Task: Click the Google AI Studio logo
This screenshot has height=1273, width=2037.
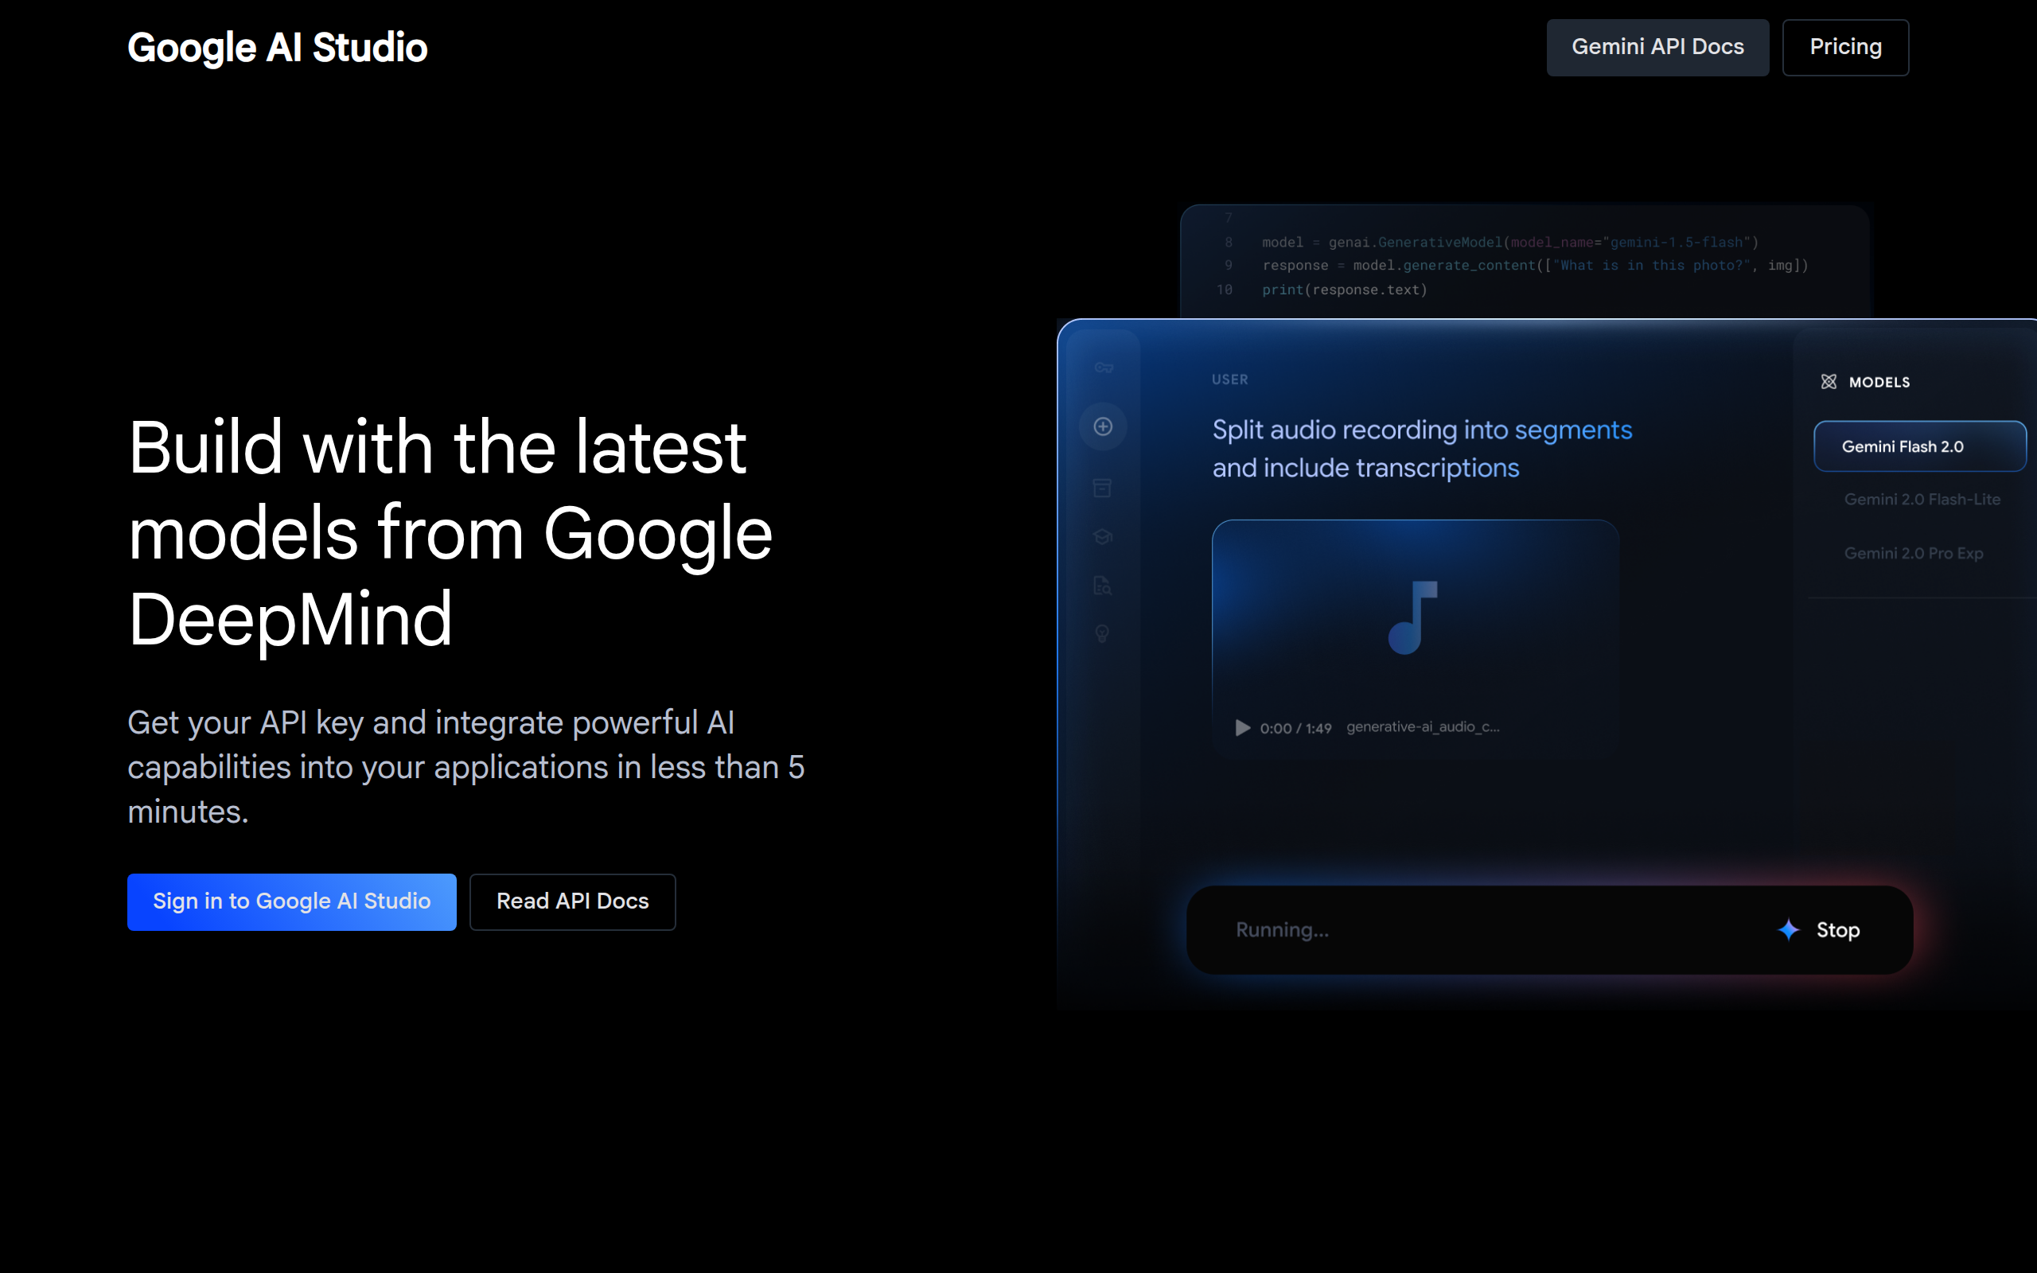Action: point(277,48)
